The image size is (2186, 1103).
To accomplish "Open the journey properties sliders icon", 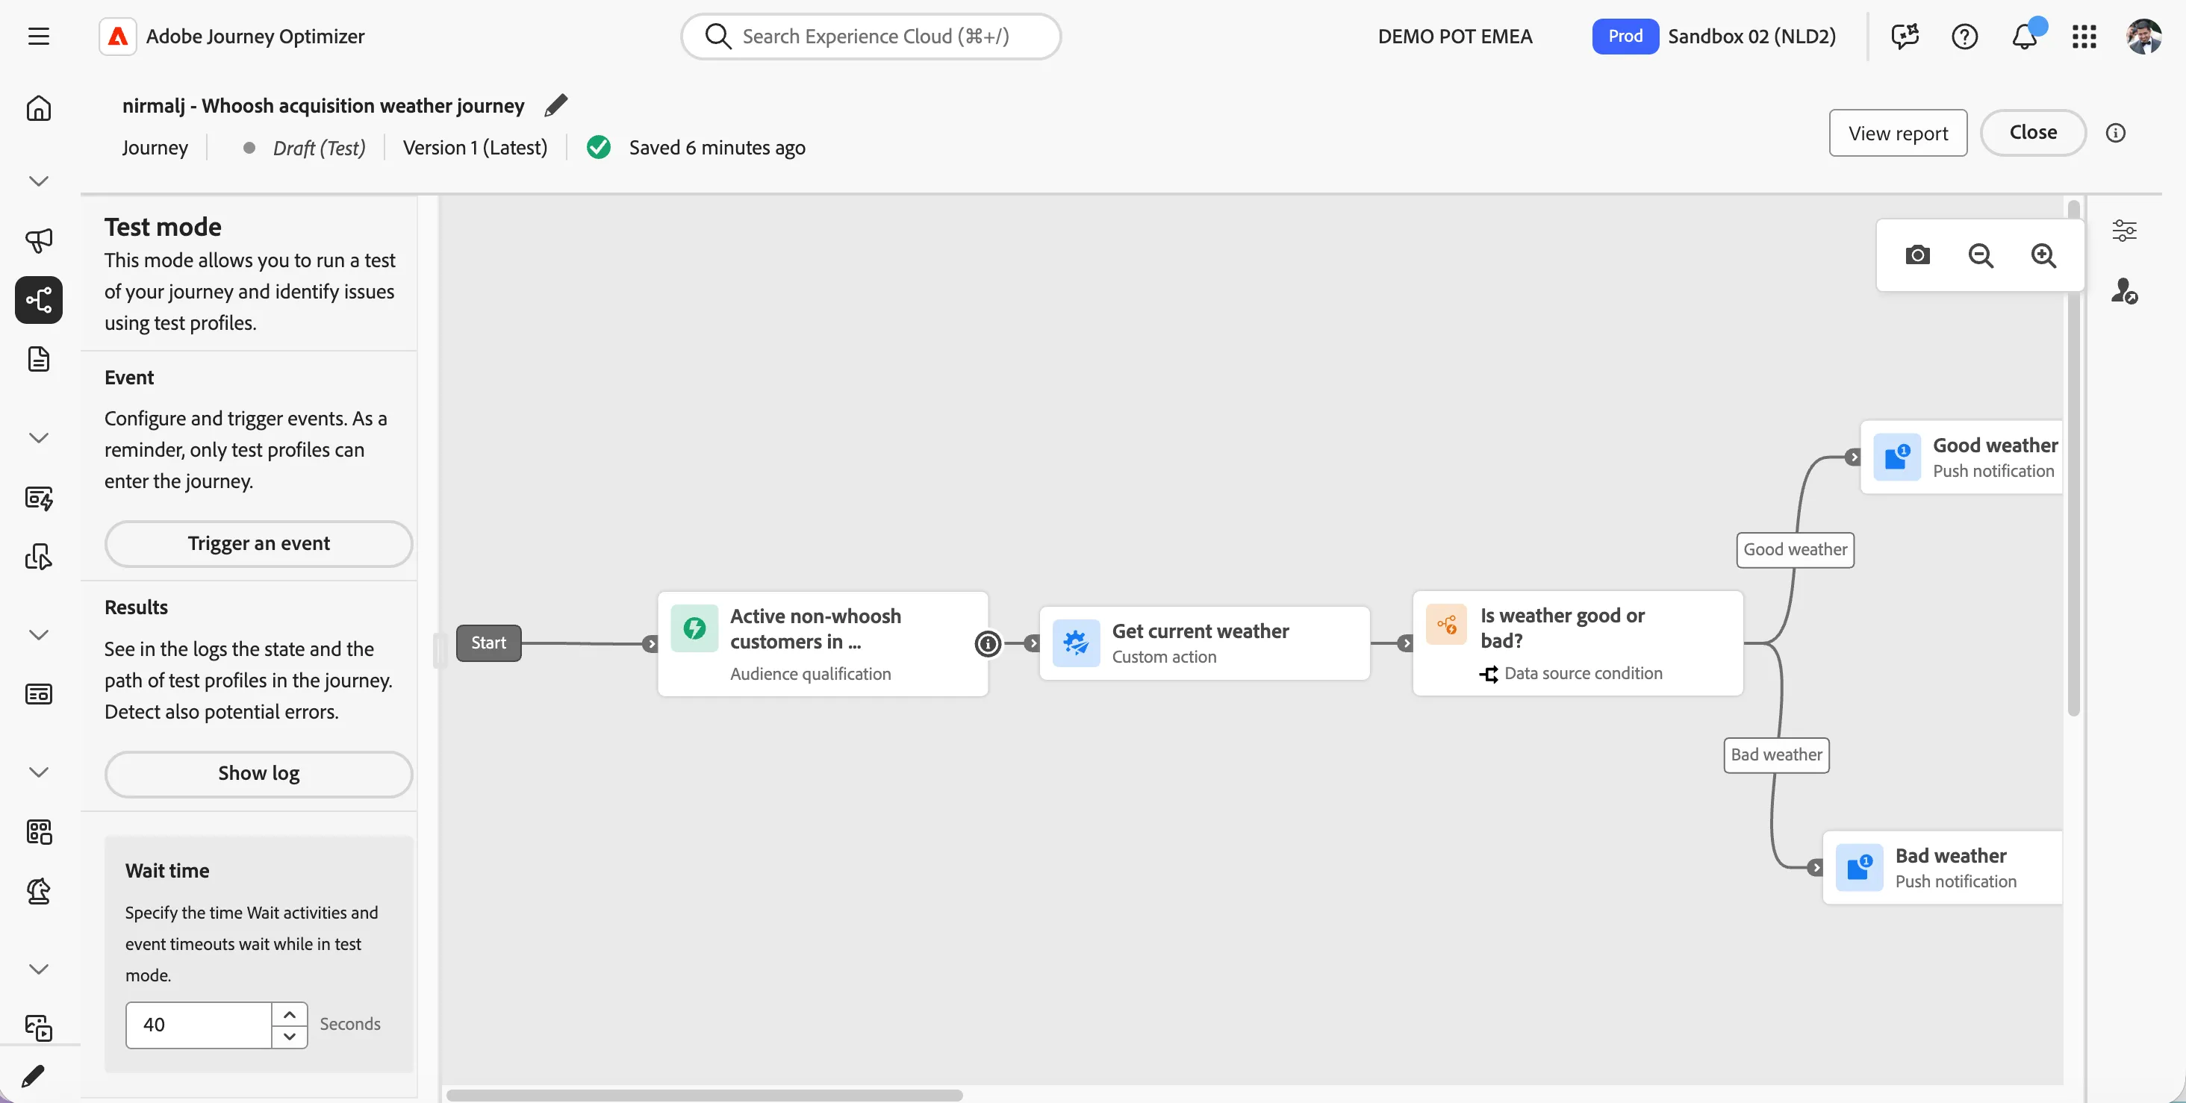I will coord(2124,230).
